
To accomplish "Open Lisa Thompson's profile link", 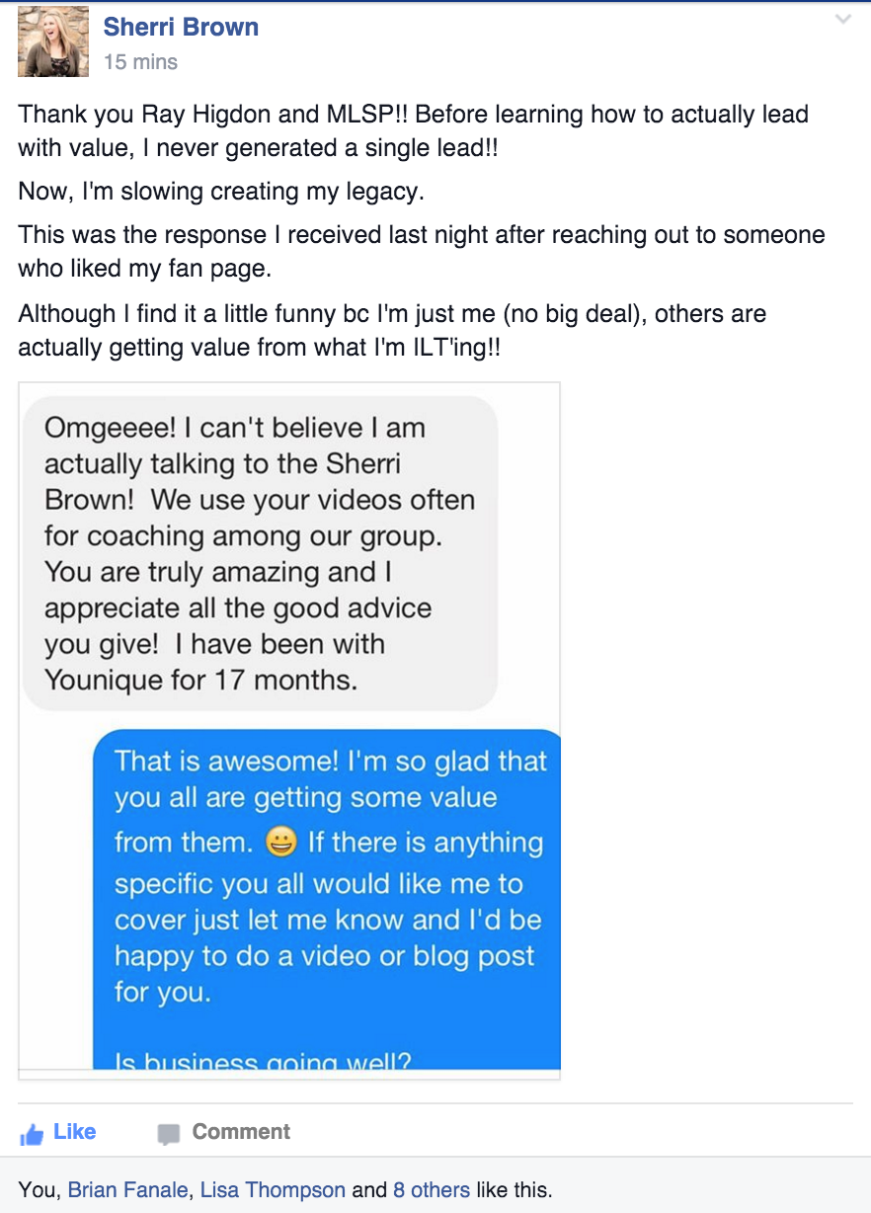I will [273, 1189].
